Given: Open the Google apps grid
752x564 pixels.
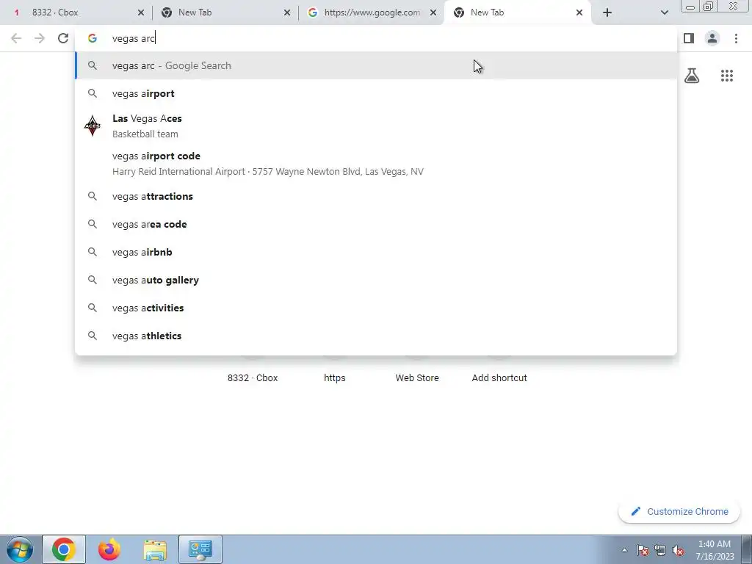Looking at the screenshot, I should click(727, 76).
